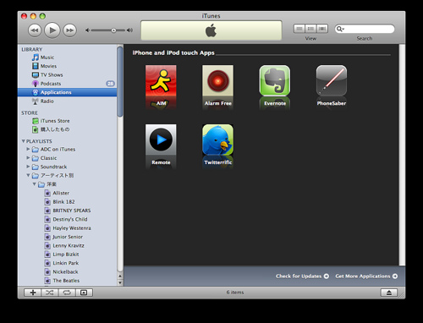Click the low volume speaker icon
This screenshot has height=323, width=423.
tap(87, 30)
